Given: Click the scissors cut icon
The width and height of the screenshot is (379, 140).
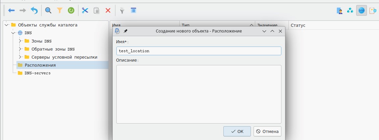Looking at the screenshot, I should (x=85, y=11).
